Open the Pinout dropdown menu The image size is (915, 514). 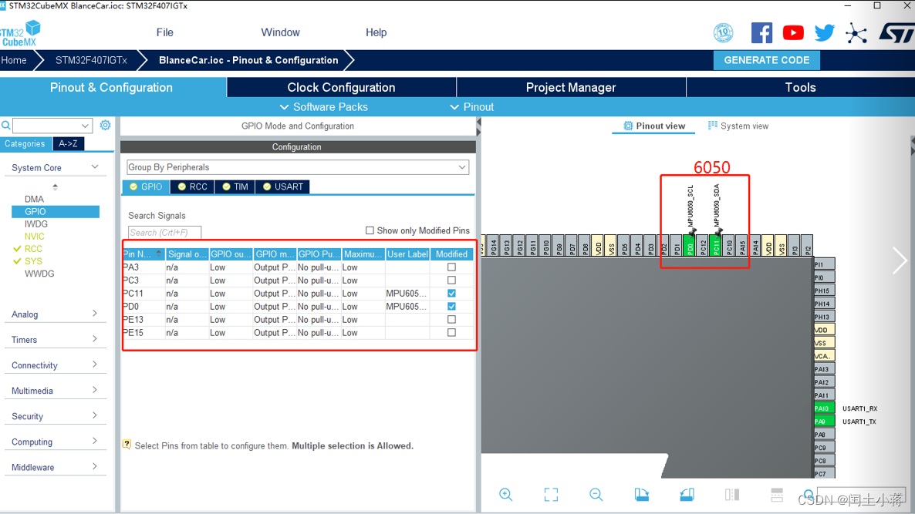472,106
